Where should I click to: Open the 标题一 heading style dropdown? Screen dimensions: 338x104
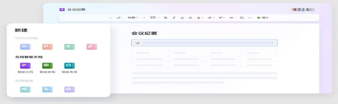click(136, 18)
